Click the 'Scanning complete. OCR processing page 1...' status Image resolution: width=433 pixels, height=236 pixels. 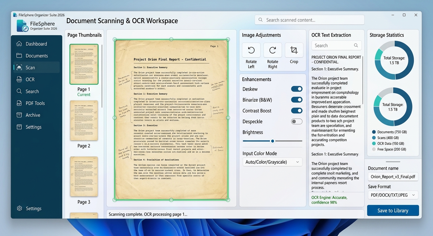[148, 214]
